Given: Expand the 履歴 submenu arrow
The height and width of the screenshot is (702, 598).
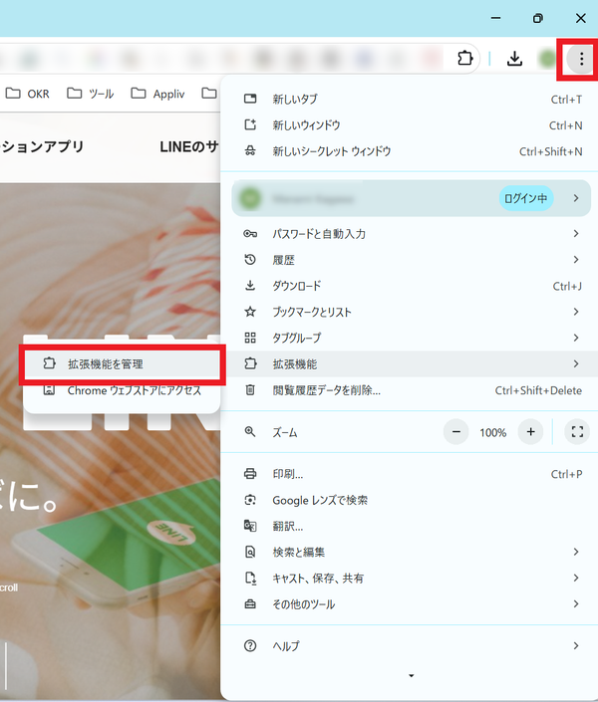Looking at the screenshot, I should [576, 260].
